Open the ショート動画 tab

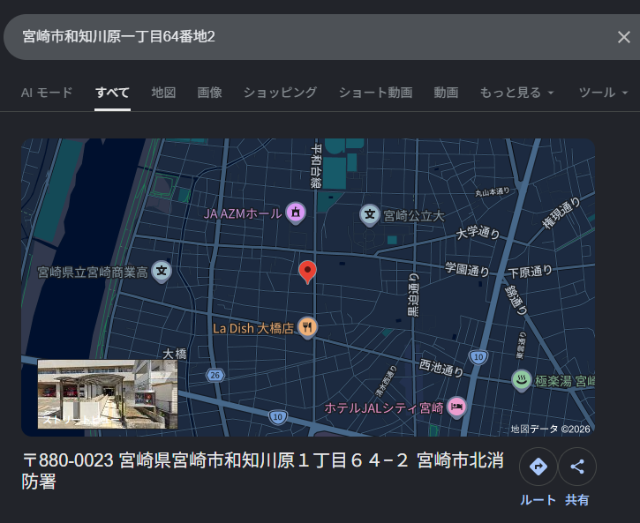pyautogui.click(x=375, y=93)
